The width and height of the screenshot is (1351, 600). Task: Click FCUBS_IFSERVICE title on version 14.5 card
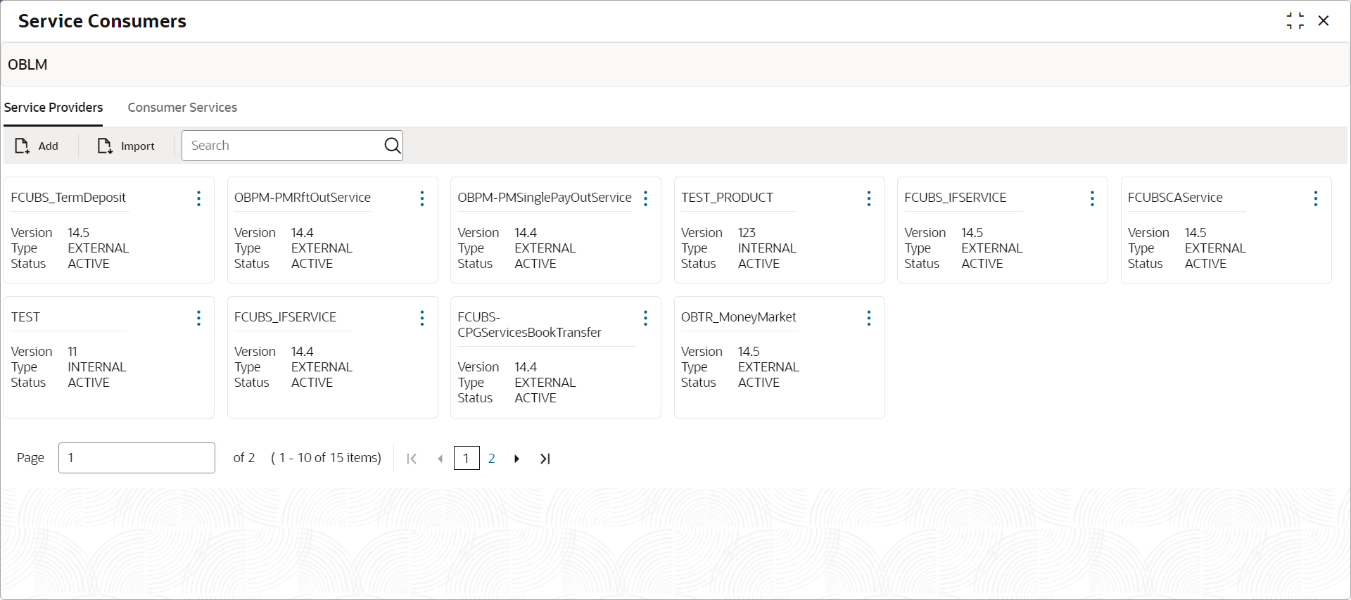[x=956, y=198]
